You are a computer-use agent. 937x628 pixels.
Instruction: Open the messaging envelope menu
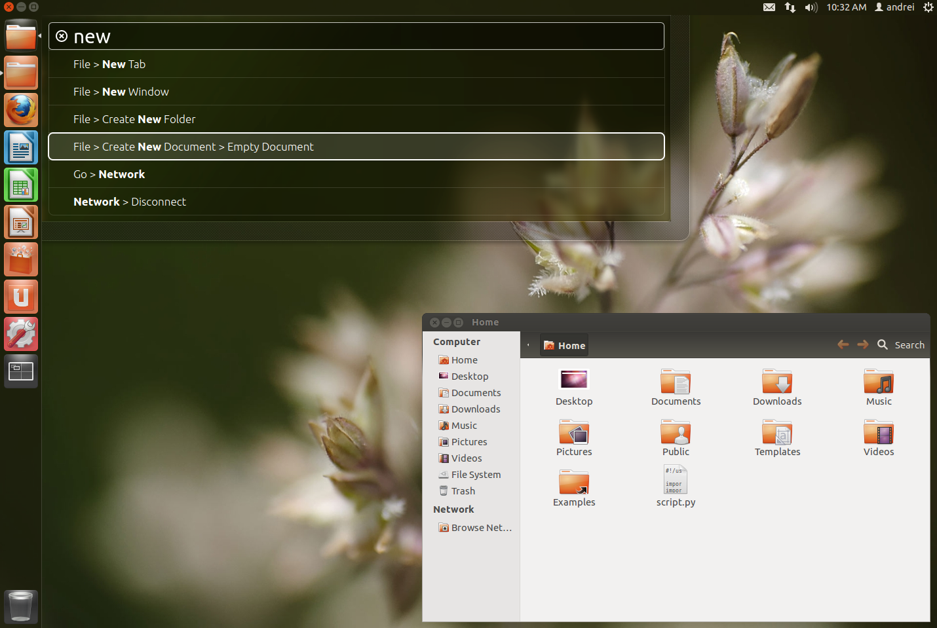coord(769,7)
